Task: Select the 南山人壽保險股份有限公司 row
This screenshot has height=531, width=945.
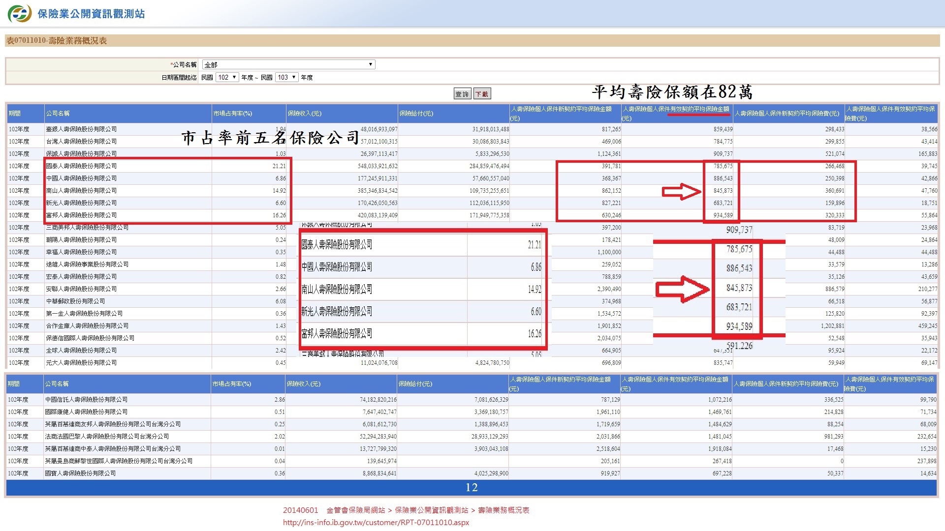Action: tap(82, 191)
